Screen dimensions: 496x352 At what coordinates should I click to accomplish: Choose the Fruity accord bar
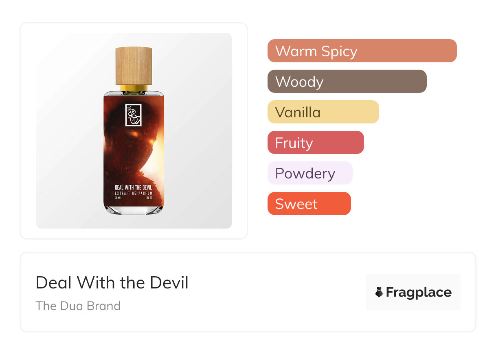point(315,143)
